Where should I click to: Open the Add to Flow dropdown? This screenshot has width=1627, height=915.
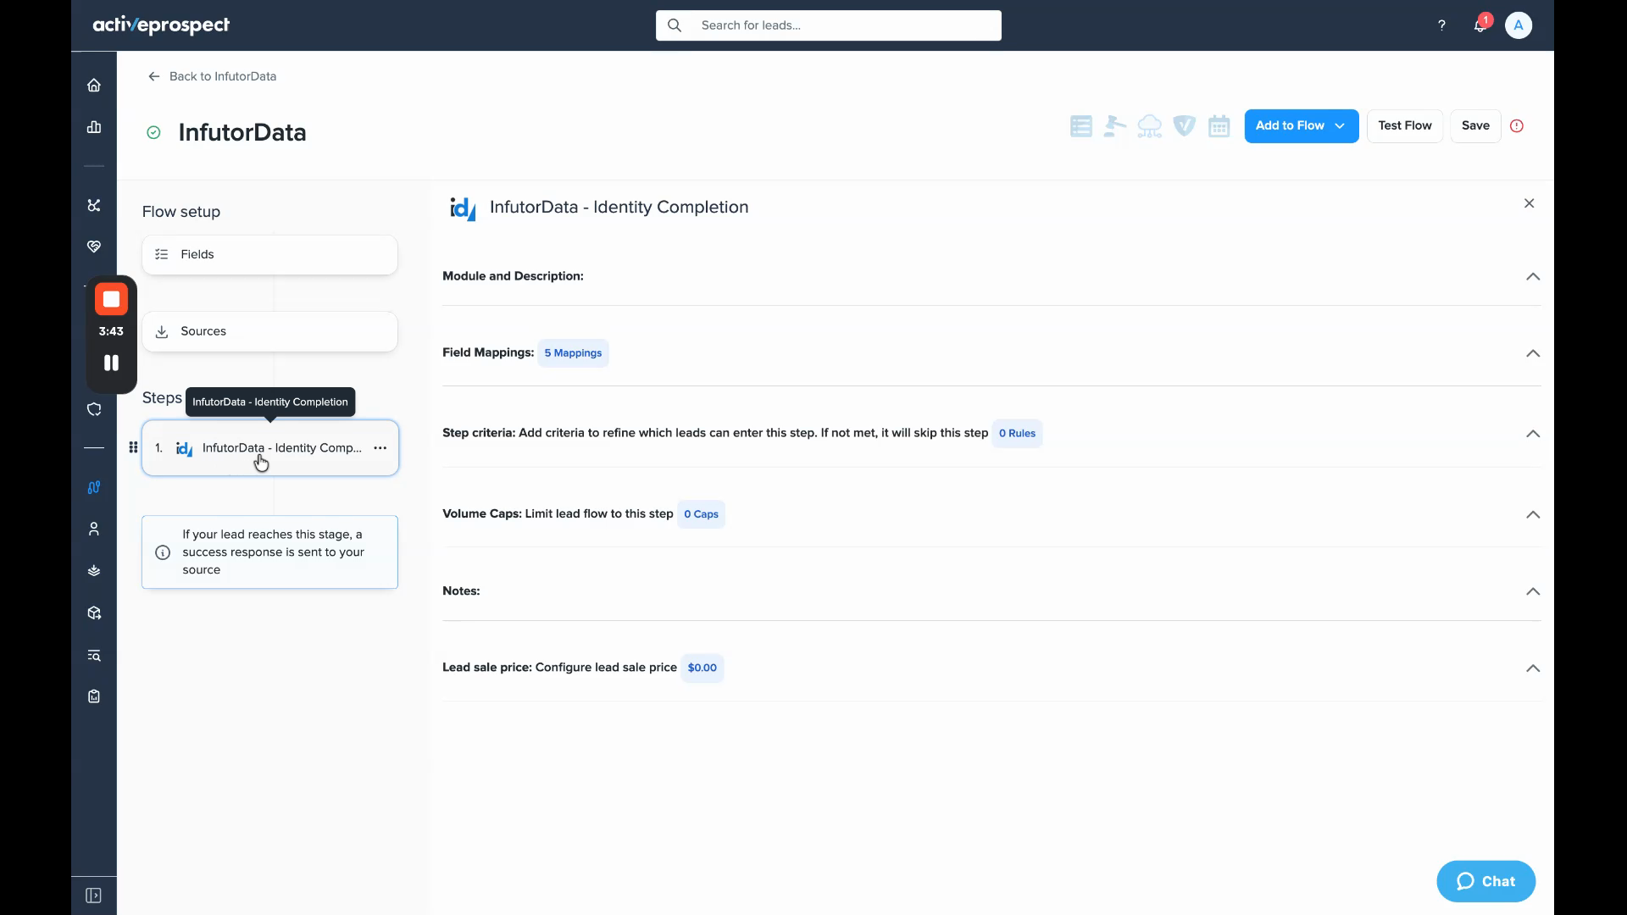click(x=1302, y=126)
